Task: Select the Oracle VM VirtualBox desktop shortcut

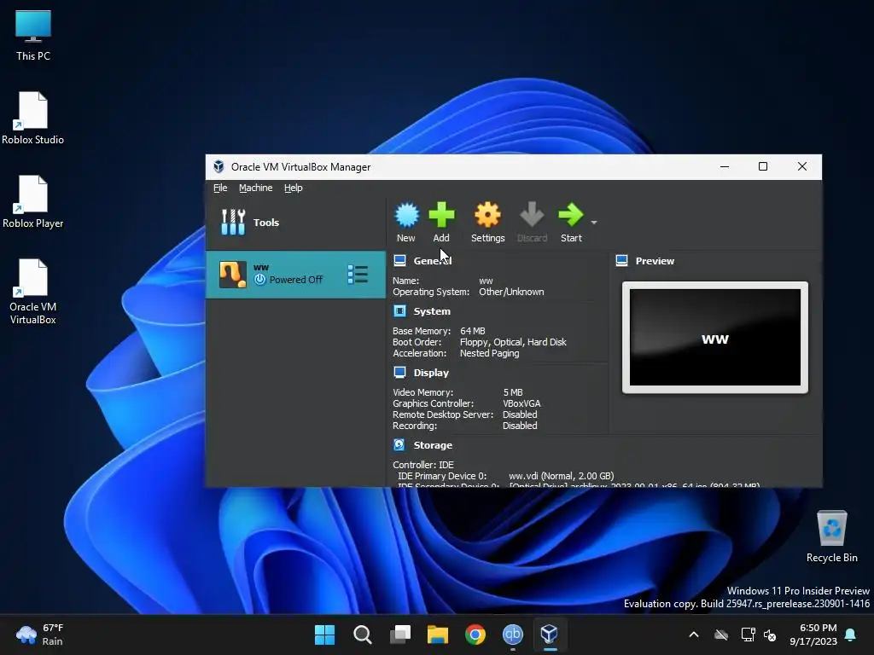Action: click(33, 292)
